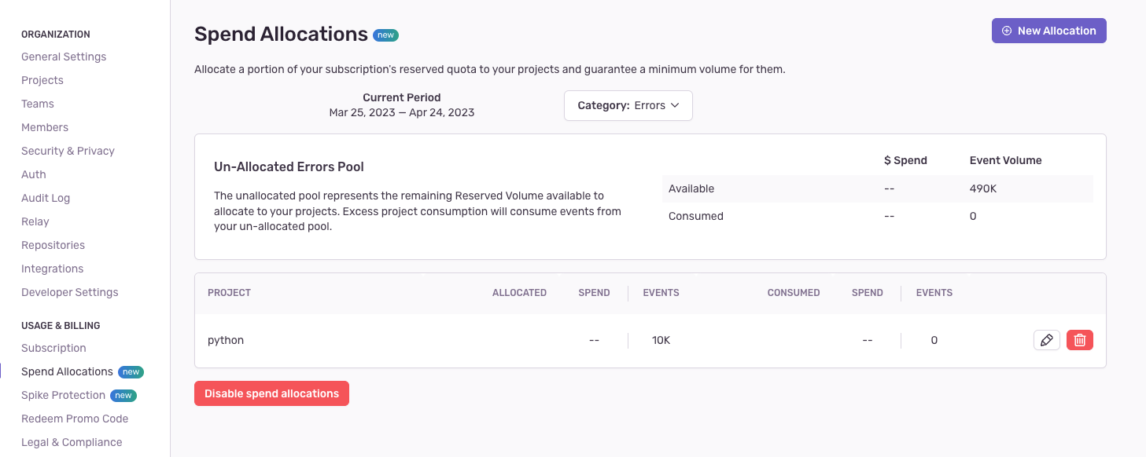Open the Teams sidebar item
The height and width of the screenshot is (457, 1146).
pos(38,104)
